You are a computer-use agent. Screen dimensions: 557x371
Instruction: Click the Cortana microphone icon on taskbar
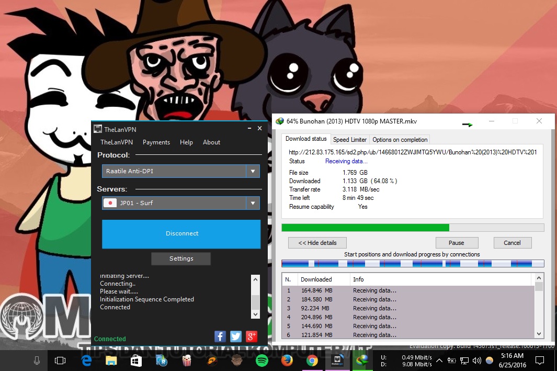37,361
